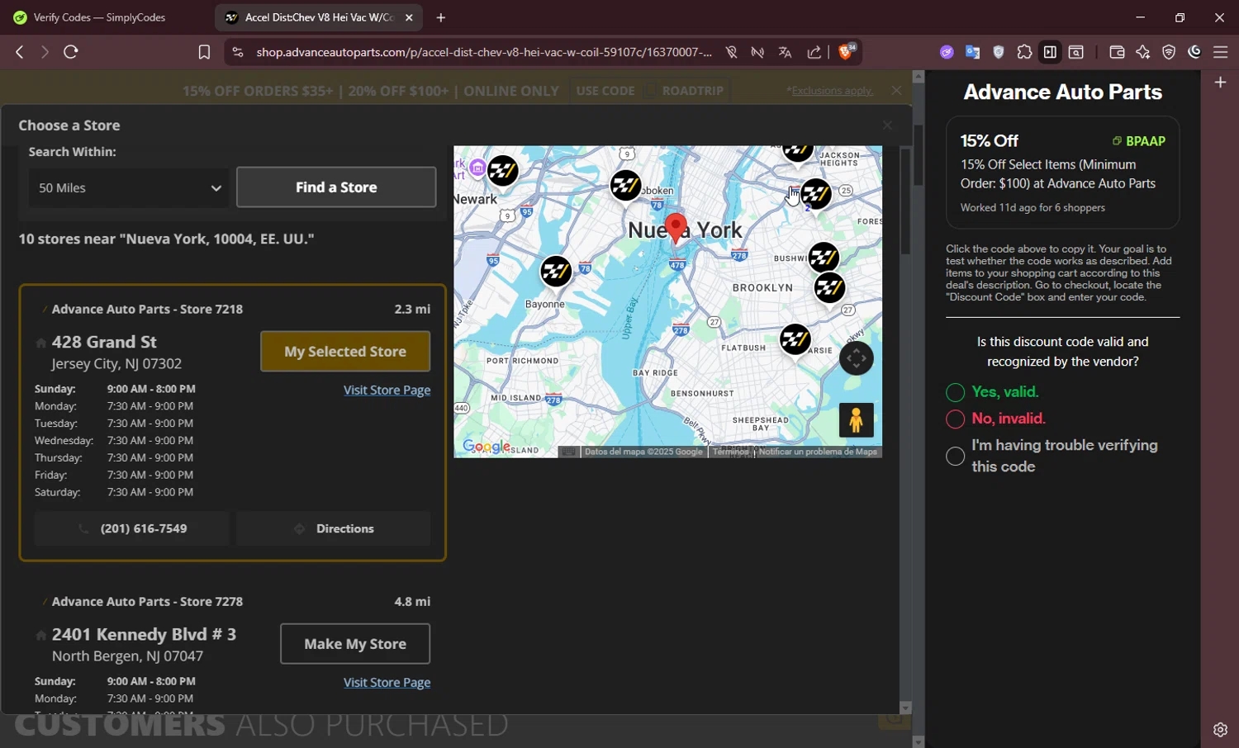Switch to the Verify Codes SimplyCodes tab
The image size is (1239, 748).
tap(99, 17)
